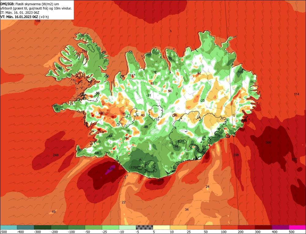Viewport: 306px width, 234px height.
Task: Click the legend swatch between -500 and -400
Action: tap(8, 227)
